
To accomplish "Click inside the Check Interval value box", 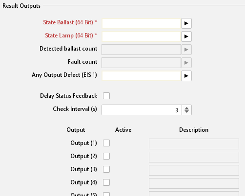I will click(x=142, y=110).
